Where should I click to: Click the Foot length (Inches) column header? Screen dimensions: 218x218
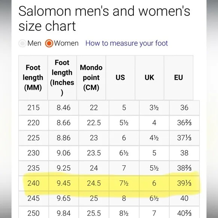click(62, 77)
